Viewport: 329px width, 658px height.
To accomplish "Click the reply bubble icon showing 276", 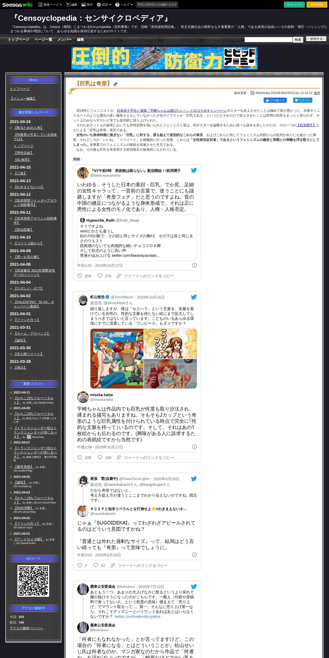I will click(100, 276).
